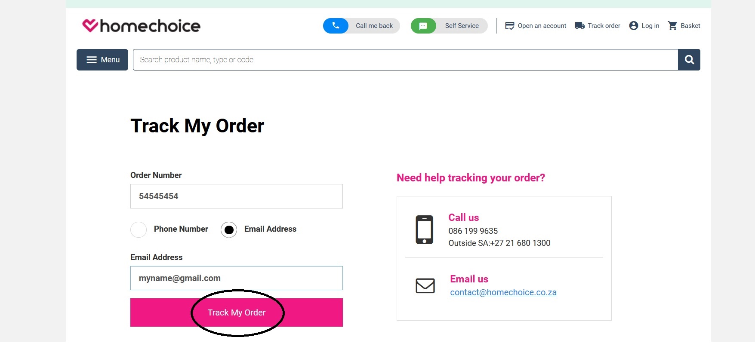Click the Order Number input field
755x343 pixels.
point(236,196)
